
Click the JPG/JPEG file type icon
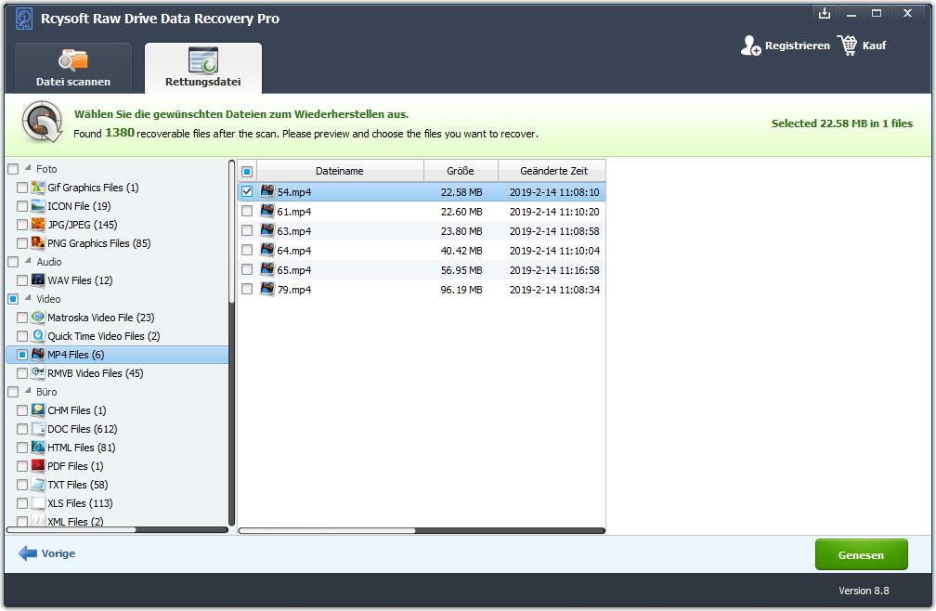coord(38,225)
